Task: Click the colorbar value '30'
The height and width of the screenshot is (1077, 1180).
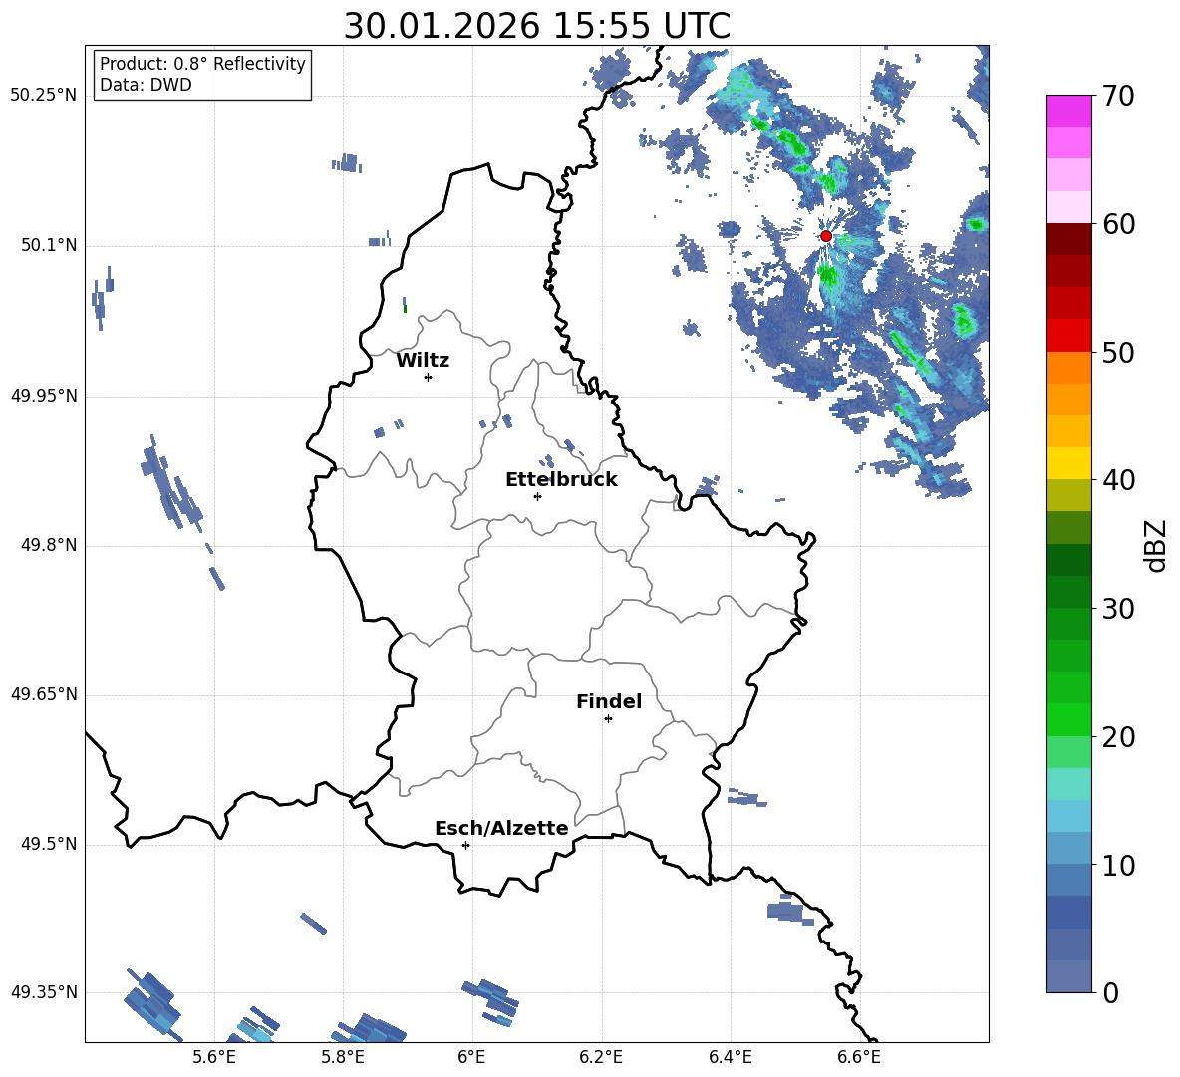Action: coord(1117,609)
